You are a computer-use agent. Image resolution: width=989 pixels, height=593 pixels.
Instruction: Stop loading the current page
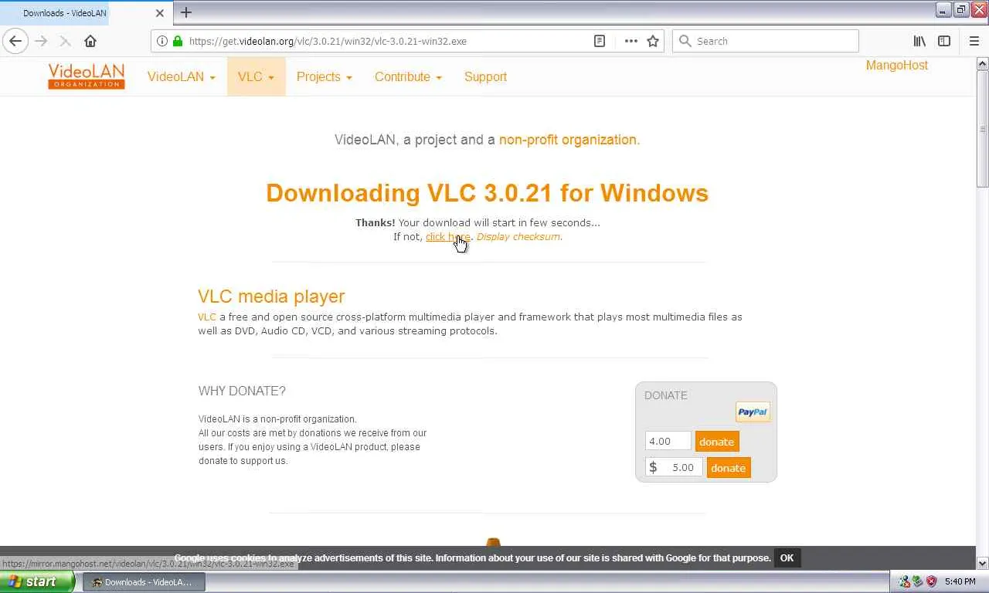pyautogui.click(x=66, y=41)
